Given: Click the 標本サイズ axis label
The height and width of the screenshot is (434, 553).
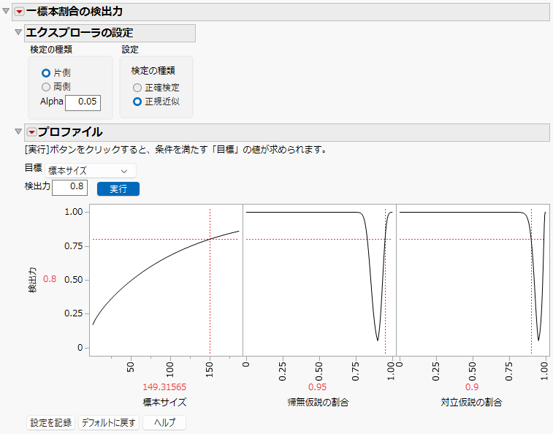Looking at the screenshot, I should 164,403.
